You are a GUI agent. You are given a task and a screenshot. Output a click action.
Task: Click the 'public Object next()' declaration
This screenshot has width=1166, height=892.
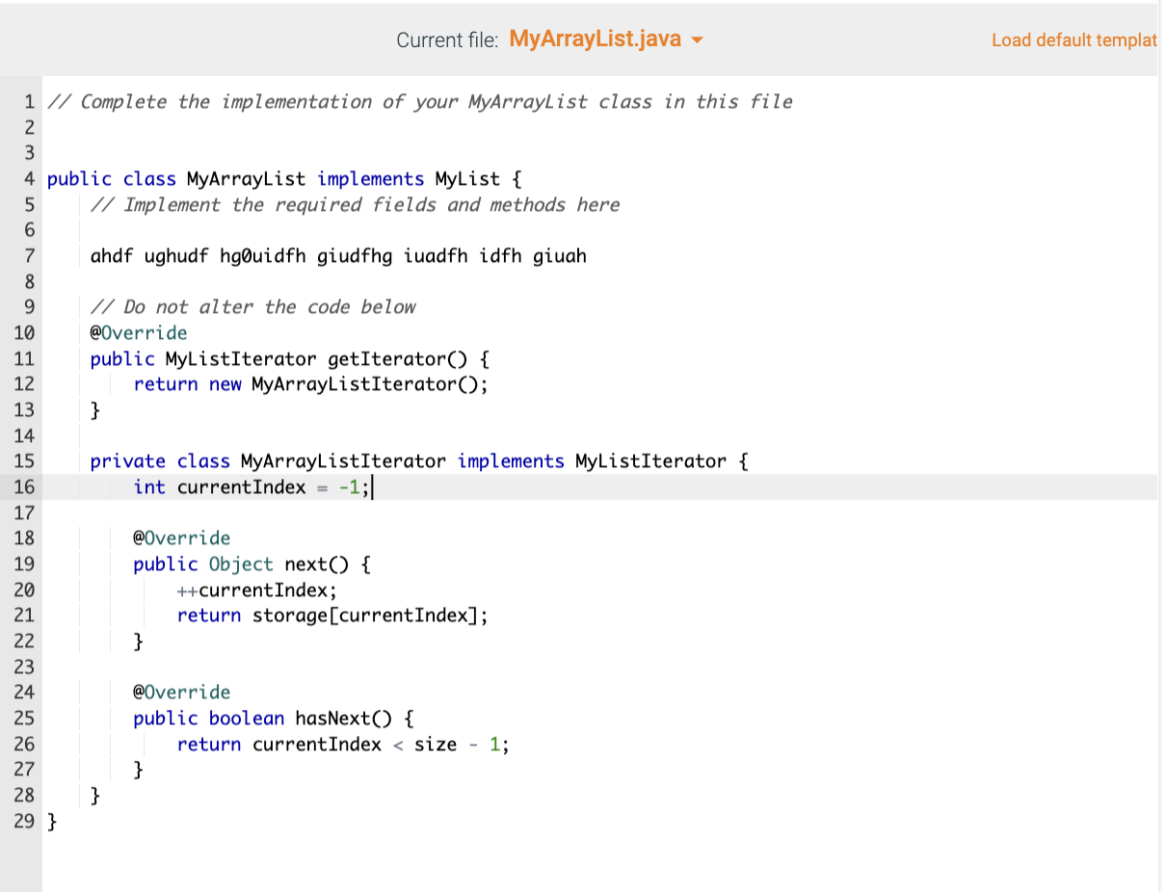click(252, 564)
